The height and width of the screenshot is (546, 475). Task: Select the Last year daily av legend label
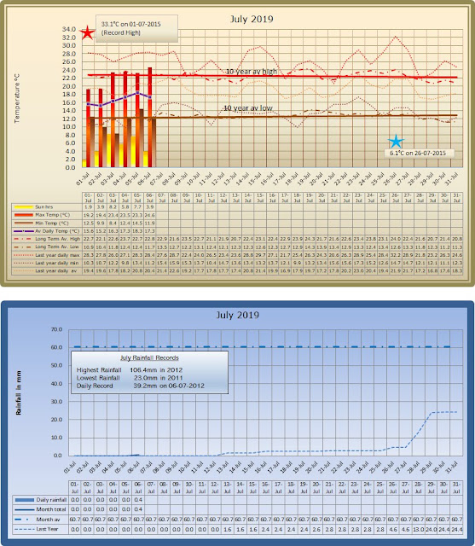(x=56, y=270)
